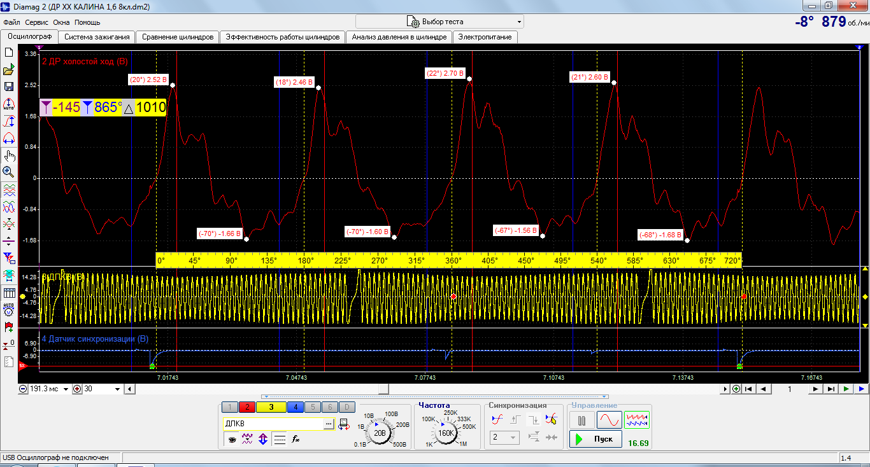Click the notes sheet icon in sidebar
870x467 pixels.
(x=9, y=361)
